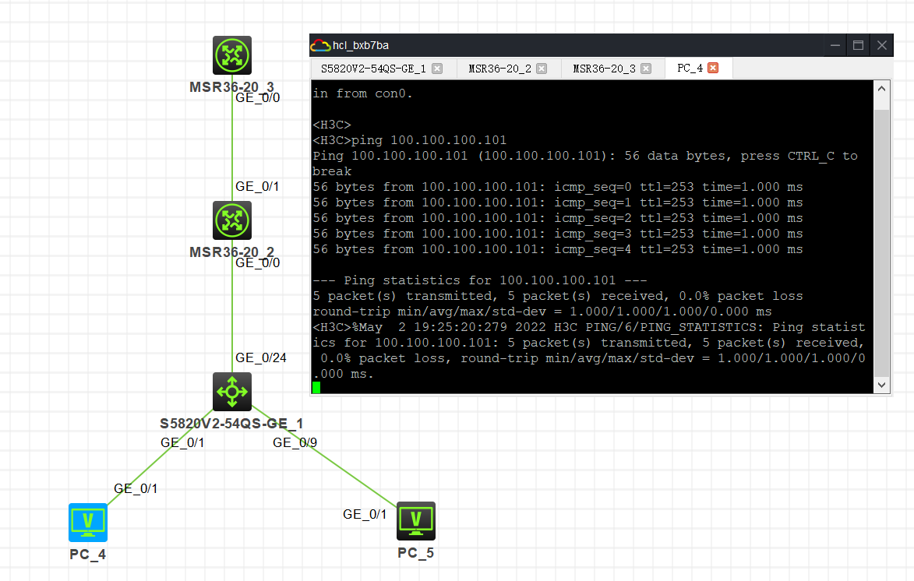Viewport: 914px width, 581px height.
Task: Select the PC_4 host icon
Action: [x=88, y=522]
